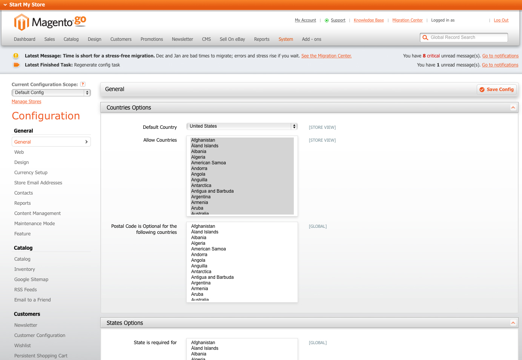Open the Support link
Screen dimensions: 522x360
click(338, 20)
